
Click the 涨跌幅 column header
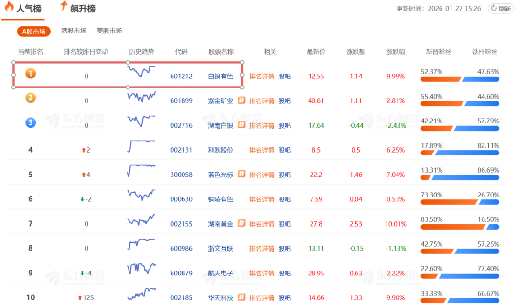pyautogui.click(x=396, y=52)
